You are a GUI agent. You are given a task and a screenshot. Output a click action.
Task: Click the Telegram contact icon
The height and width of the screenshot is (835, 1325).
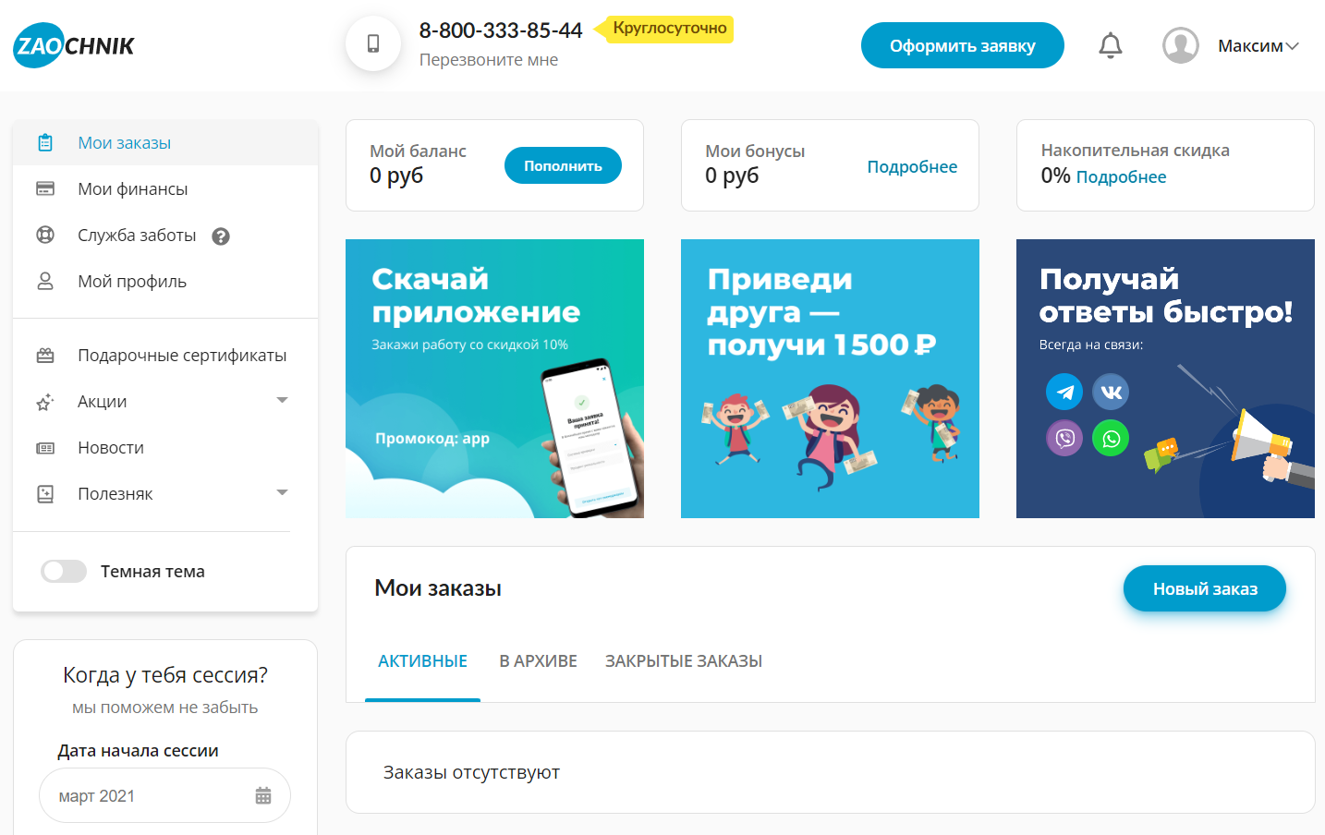[x=1064, y=392]
